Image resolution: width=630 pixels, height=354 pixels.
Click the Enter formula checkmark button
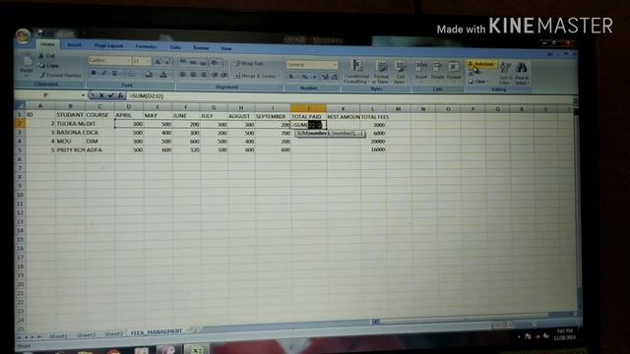point(111,95)
